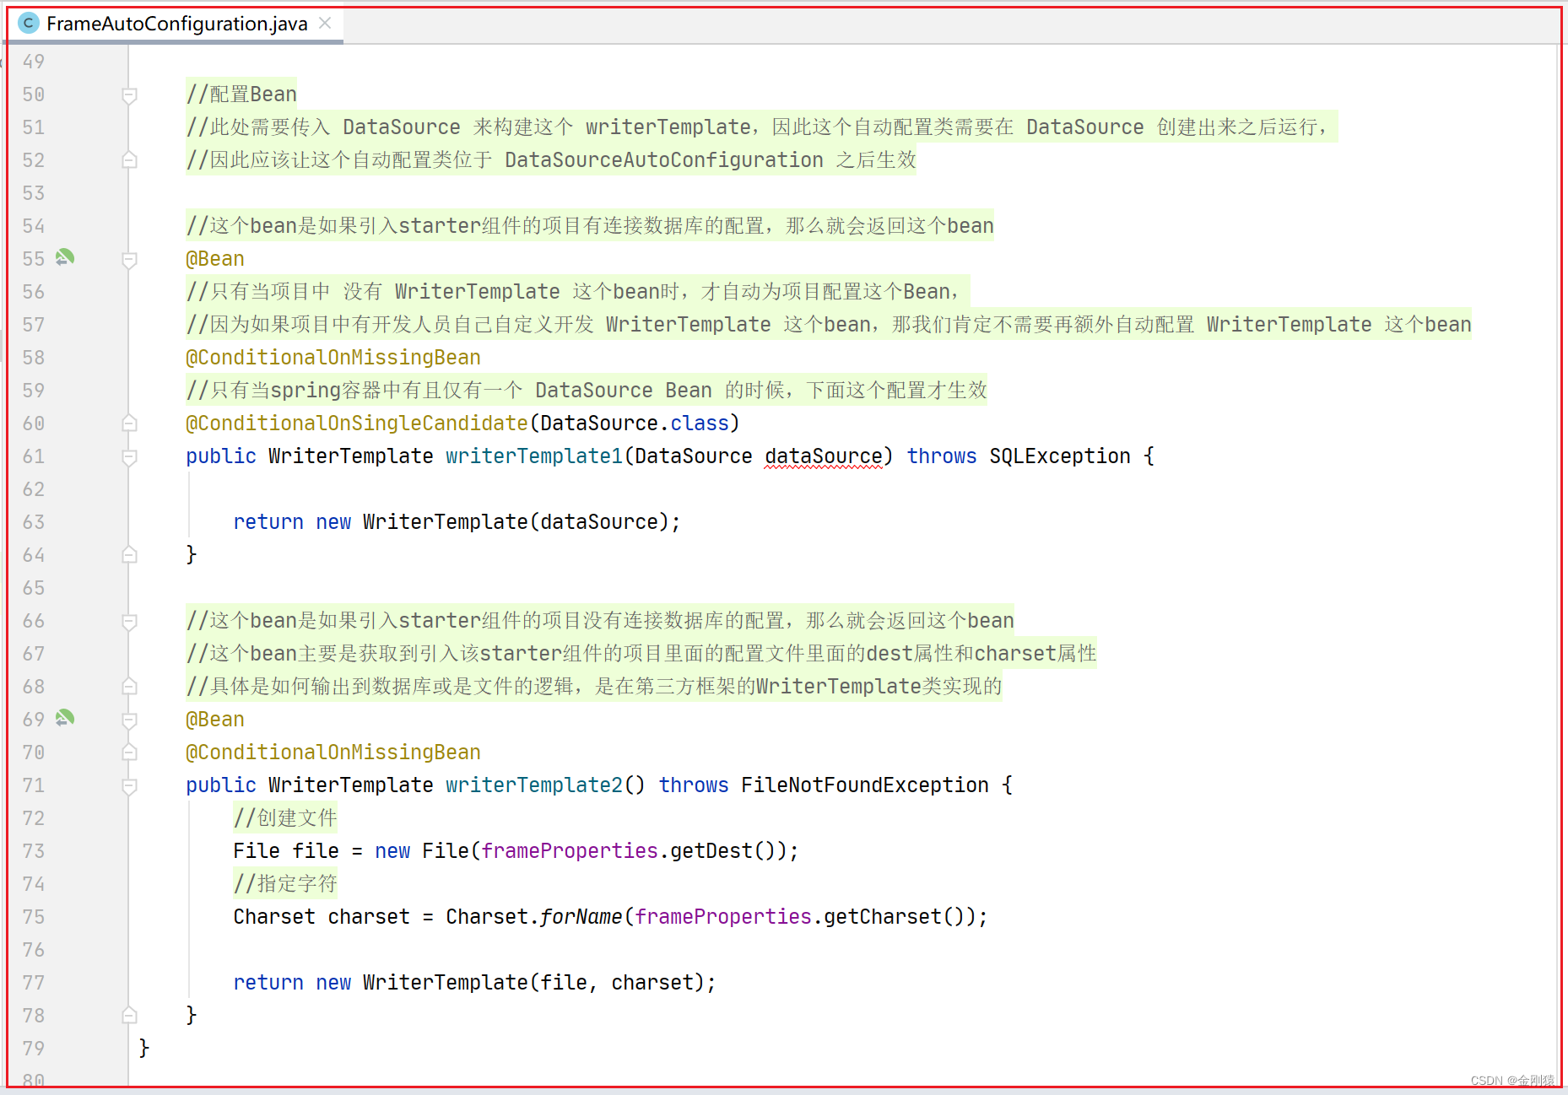Click the writerTemplate2 method name
1568x1095 pixels.
click(x=534, y=785)
